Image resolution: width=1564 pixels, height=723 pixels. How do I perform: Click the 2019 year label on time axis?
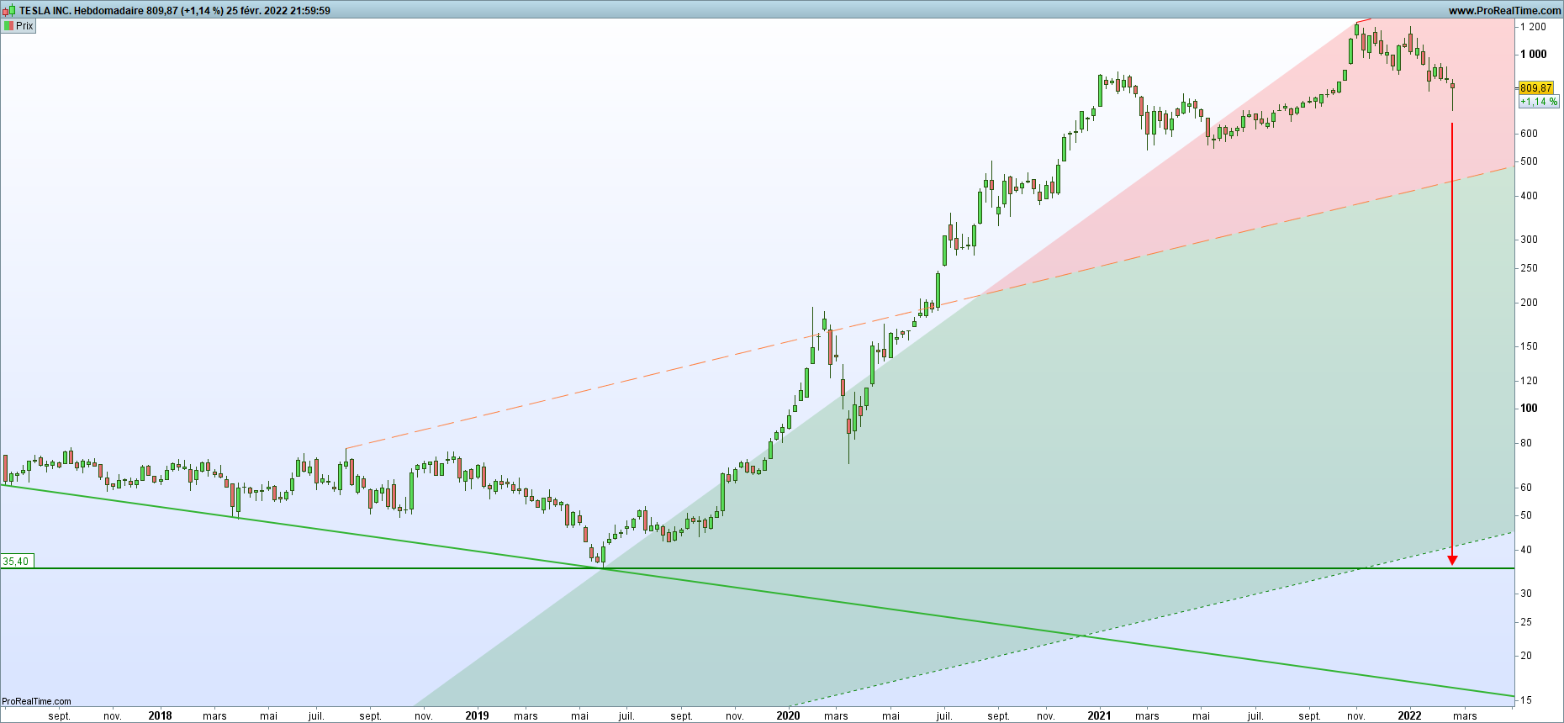click(477, 716)
